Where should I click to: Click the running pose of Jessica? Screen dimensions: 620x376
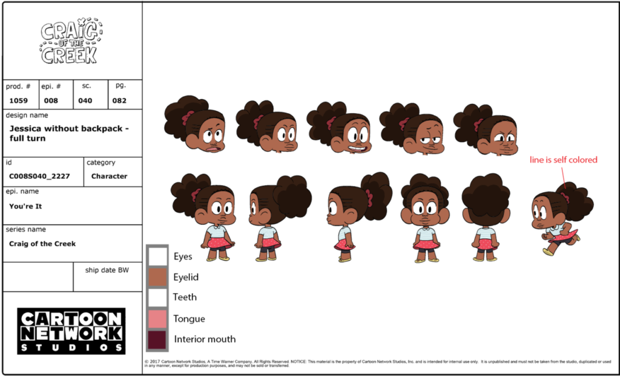562,219
